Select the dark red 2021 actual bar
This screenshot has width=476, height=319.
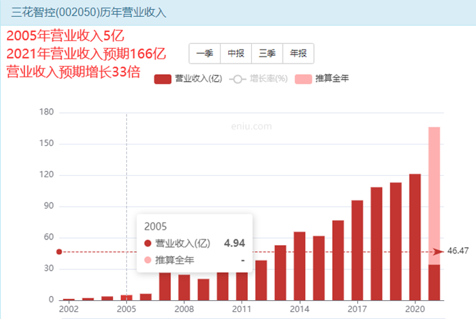434,282
